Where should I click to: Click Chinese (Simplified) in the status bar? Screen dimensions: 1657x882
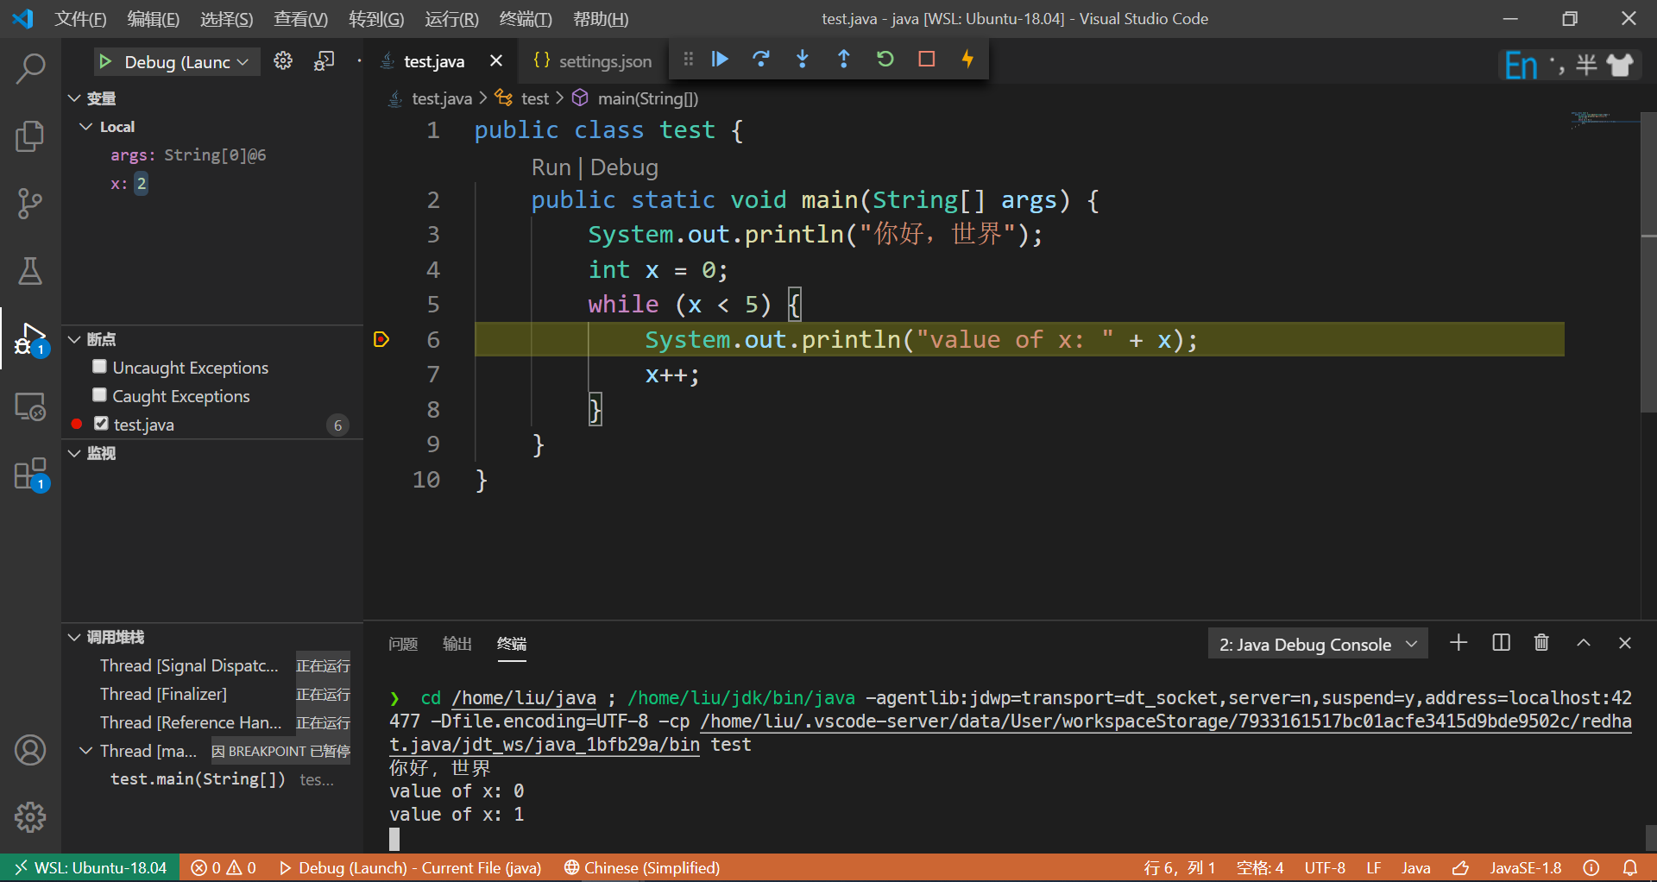point(641,867)
